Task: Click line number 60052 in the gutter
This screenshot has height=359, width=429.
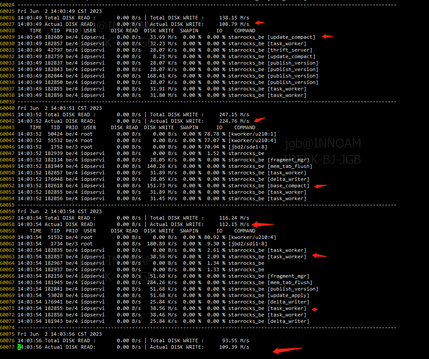Action: coord(7,186)
